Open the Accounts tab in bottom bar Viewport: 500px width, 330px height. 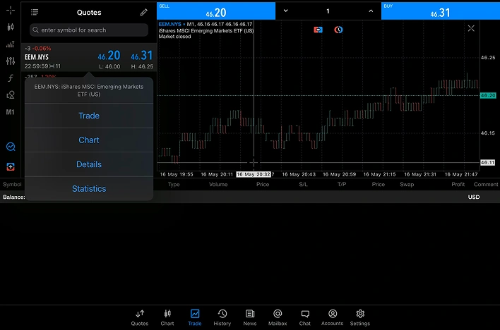tap(332, 317)
